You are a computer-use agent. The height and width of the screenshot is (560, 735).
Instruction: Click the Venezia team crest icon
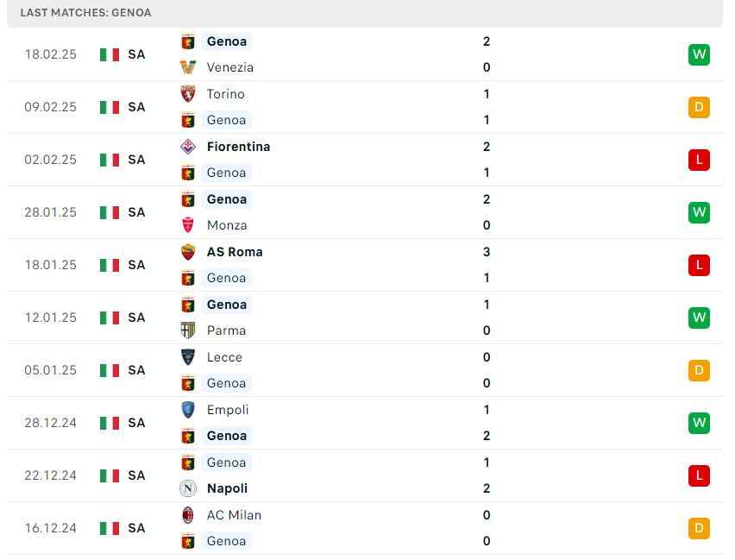tap(188, 67)
